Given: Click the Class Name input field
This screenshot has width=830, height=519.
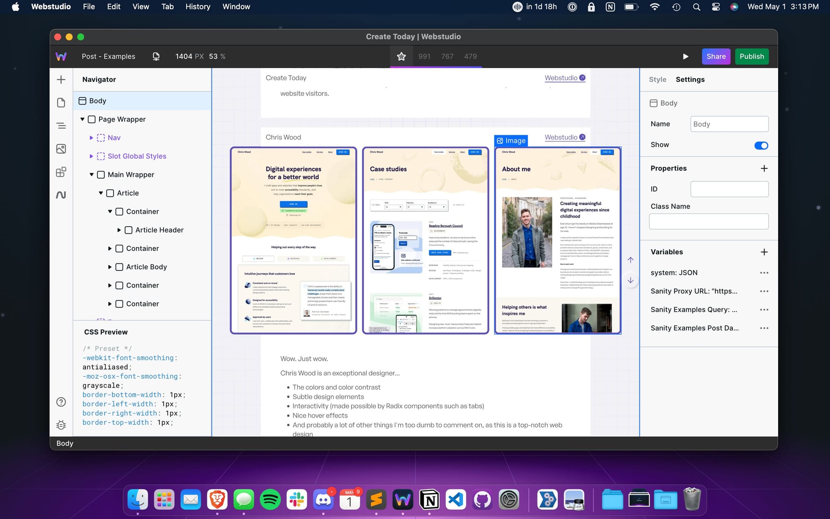Looking at the screenshot, I should point(708,221).
